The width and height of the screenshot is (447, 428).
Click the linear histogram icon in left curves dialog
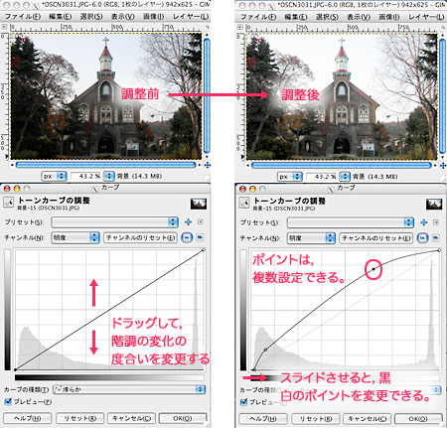[187, 237]
